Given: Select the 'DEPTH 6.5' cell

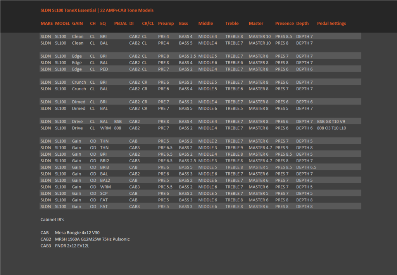Looking at the screenshot, I should (x=306, y=167).
